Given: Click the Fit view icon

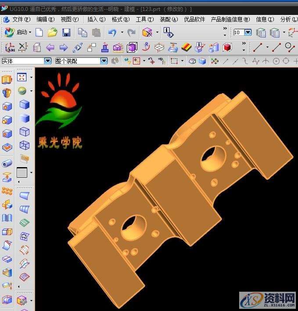Looking at the screenshot, I should coord(22,78).
